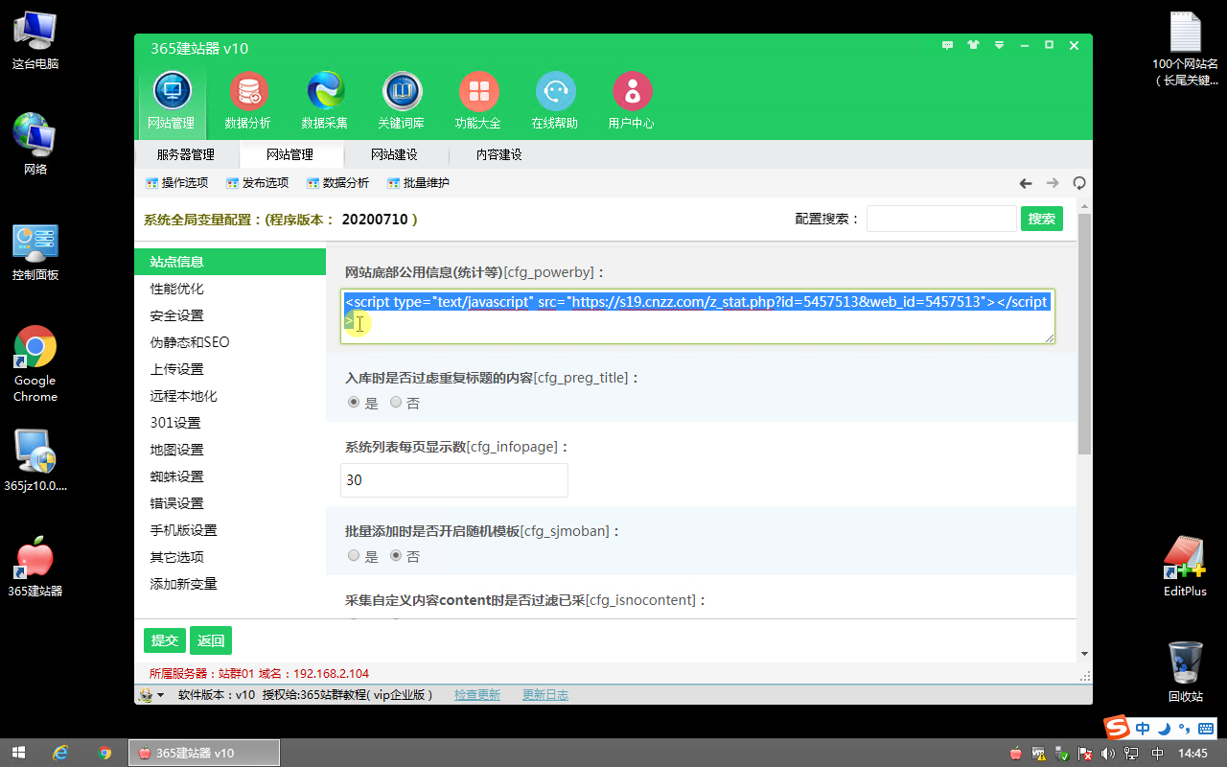Click the page vertical scrollbar thumb
This screenshot has height=767, width=1227.
tap(1084, 334)
